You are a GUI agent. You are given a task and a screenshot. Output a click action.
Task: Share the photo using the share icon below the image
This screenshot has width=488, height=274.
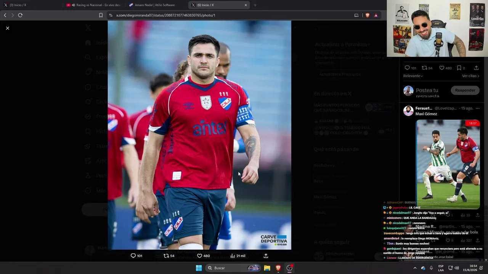click(x=266, y=256)
